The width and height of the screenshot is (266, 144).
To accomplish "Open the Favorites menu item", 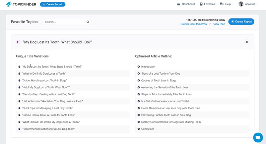I will click(x=207, y=4).
